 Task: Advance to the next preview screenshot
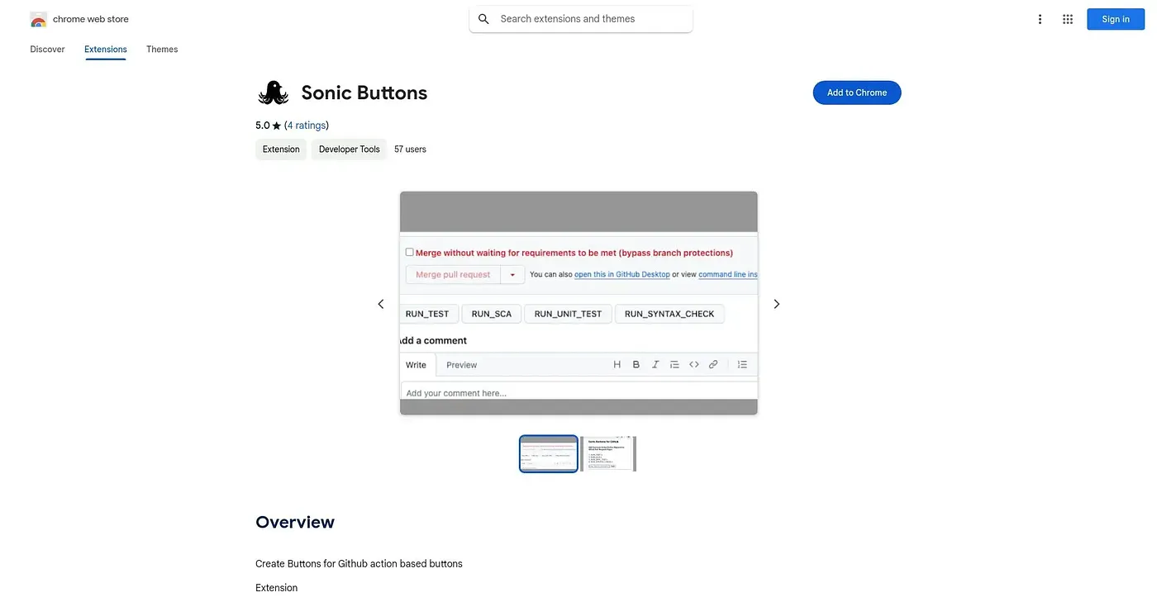[x=776, y=304]
